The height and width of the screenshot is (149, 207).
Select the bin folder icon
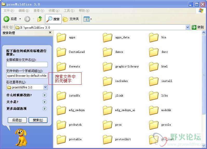[154, 37]
